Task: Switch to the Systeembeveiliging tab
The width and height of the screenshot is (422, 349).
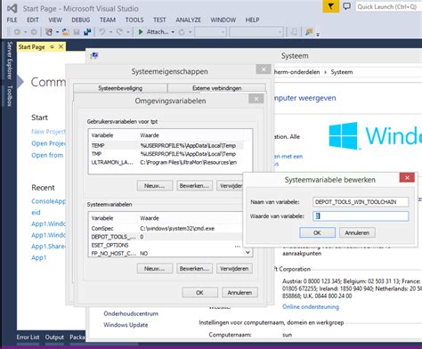Action: [120, 88]
